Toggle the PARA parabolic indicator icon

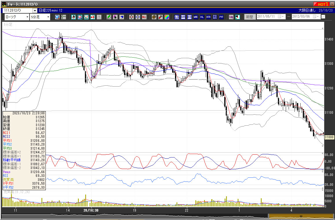[215, 17]
